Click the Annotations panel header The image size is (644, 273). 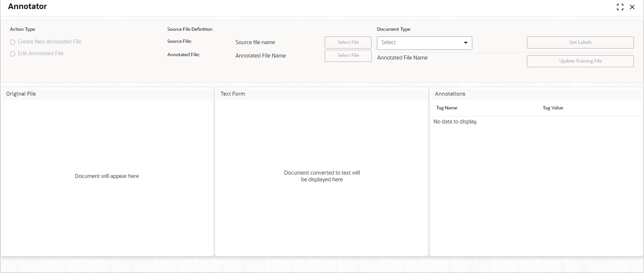tap(536, 94)
